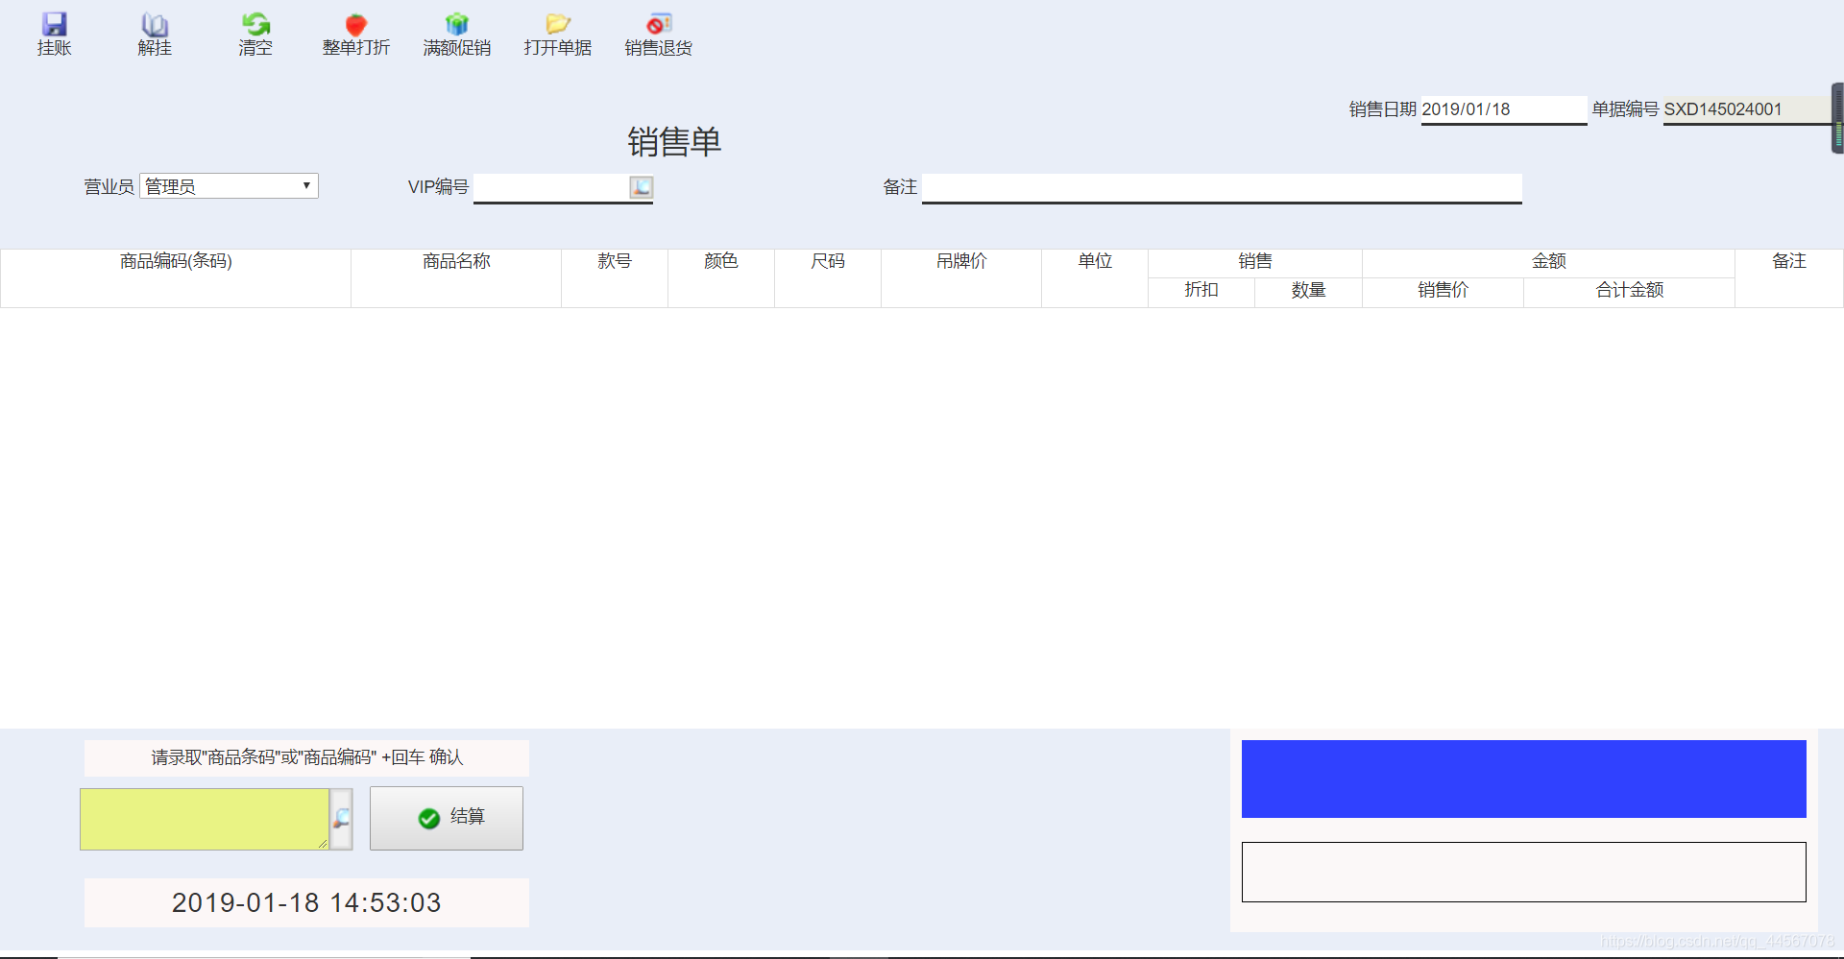The width and height of the screenshot is (1844, 959).
Task: Click the 2019-01-18 14:53:03 clock display
Action: click(306, 902)
